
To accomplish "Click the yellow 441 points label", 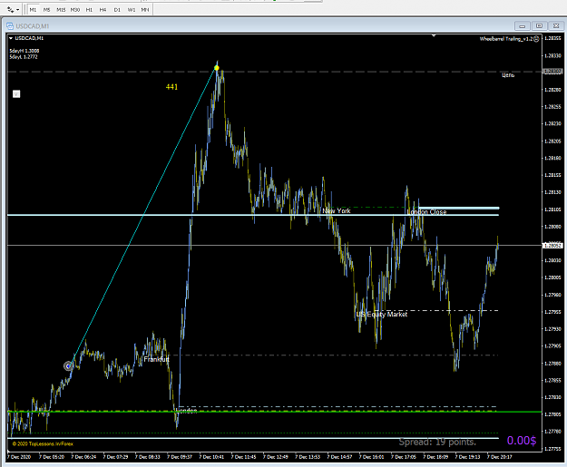I will click(171, 87).
